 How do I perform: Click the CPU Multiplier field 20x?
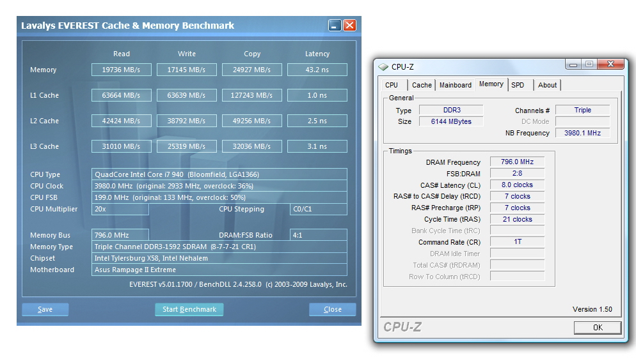click(120, 209)
